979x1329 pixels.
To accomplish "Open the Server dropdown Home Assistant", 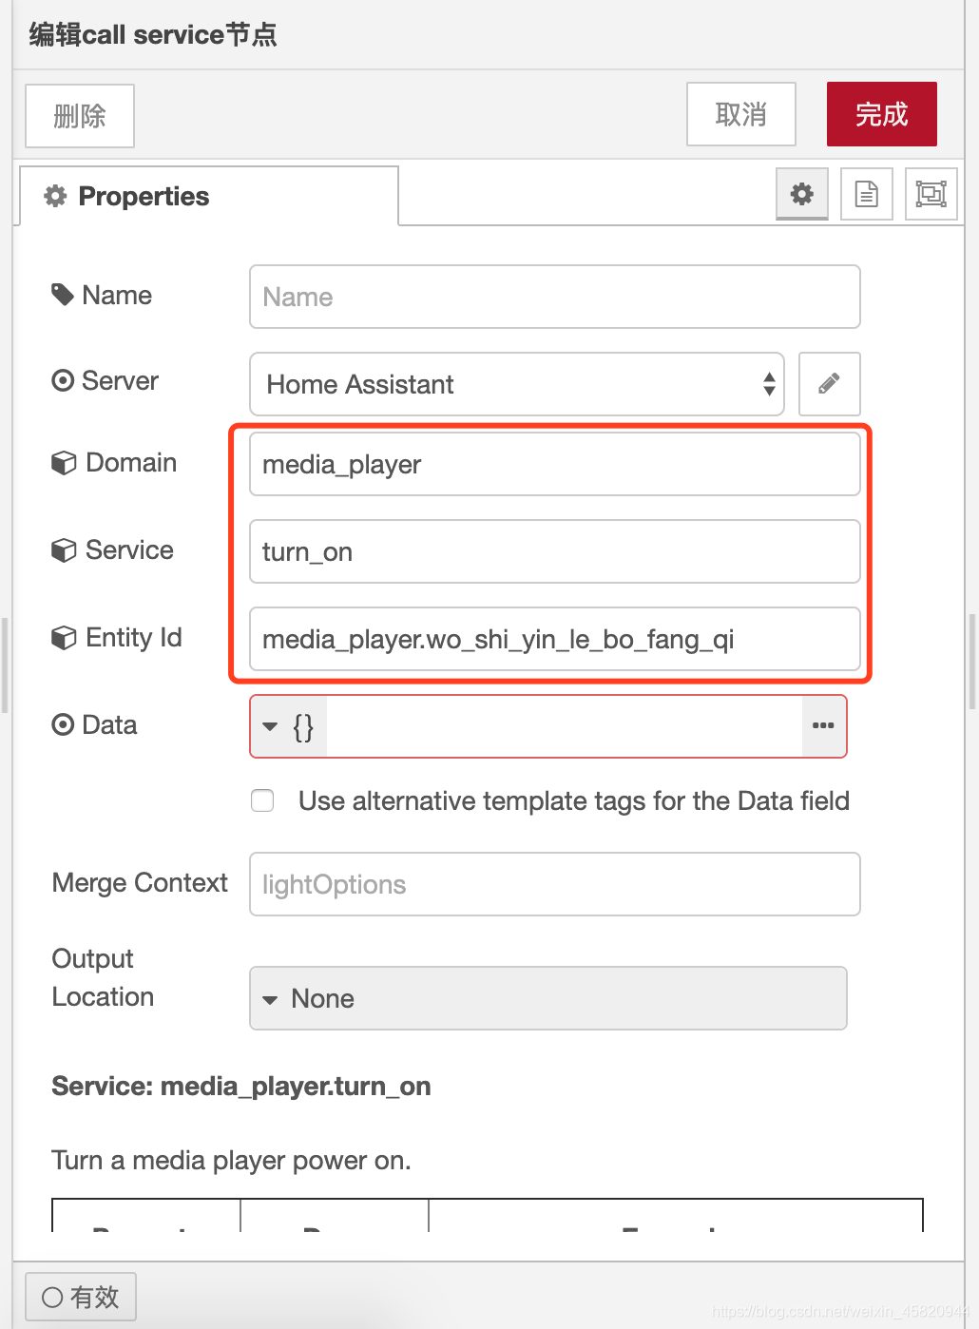I will point(517,384).
